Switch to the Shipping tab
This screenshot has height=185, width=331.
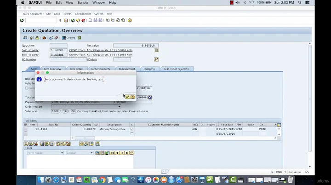(149, 69)
